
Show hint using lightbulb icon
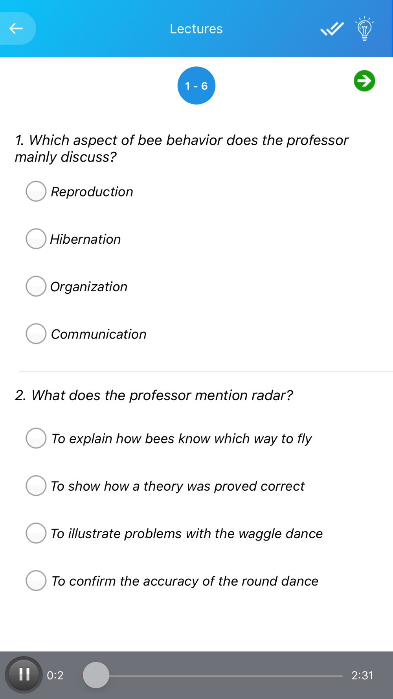(x=364, y=29)
